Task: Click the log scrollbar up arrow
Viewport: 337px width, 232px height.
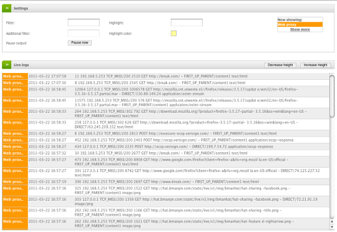Action: point(332,221)
